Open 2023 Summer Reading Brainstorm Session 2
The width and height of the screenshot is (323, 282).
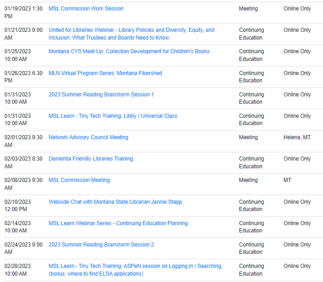click(101, 245)
